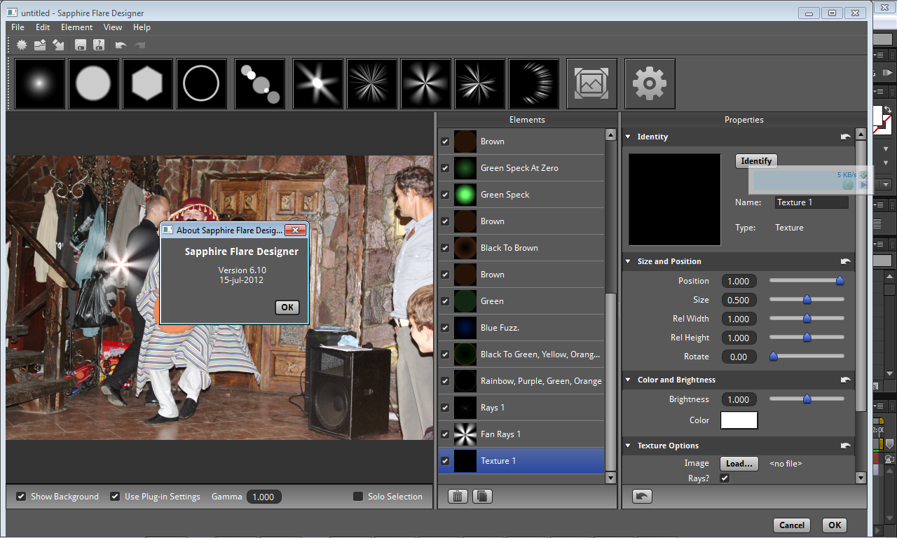Open the white Color swatch picker
The image size is (897, 538).
[x=739, y=420]
